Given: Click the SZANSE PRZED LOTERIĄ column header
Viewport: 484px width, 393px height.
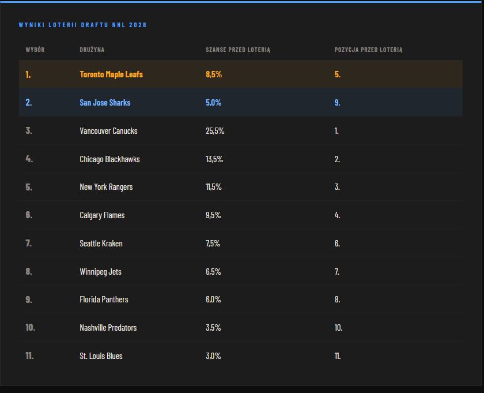Looking at the screenshot, I should (x=238, y=50).
